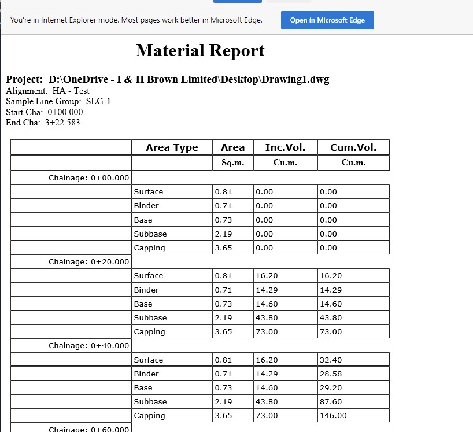
Task: Click the Material Report title
Action: [x=200, y=50]
